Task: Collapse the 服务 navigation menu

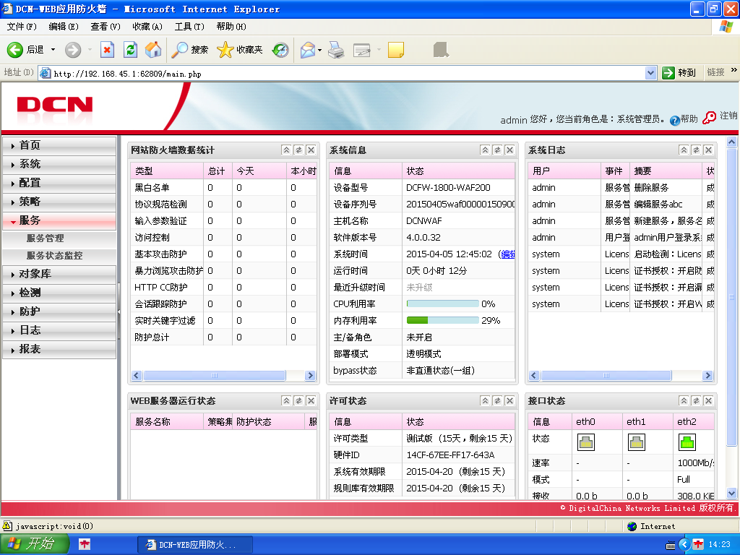Action: (x=59, y=221)
